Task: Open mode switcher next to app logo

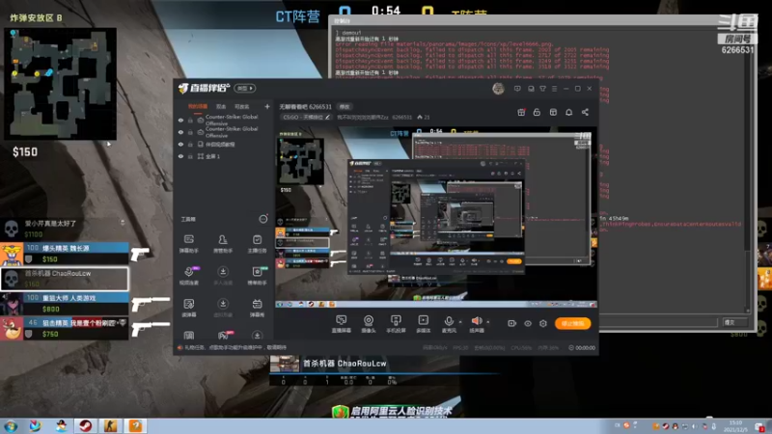Action: tap(245, 88)
